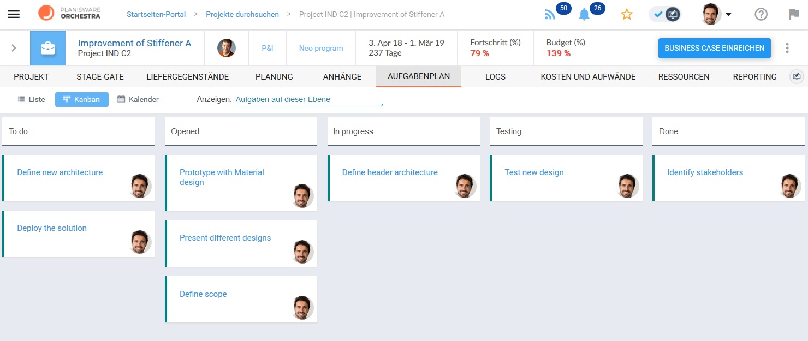Open the RSS feed notifications icon

[550, 15]
